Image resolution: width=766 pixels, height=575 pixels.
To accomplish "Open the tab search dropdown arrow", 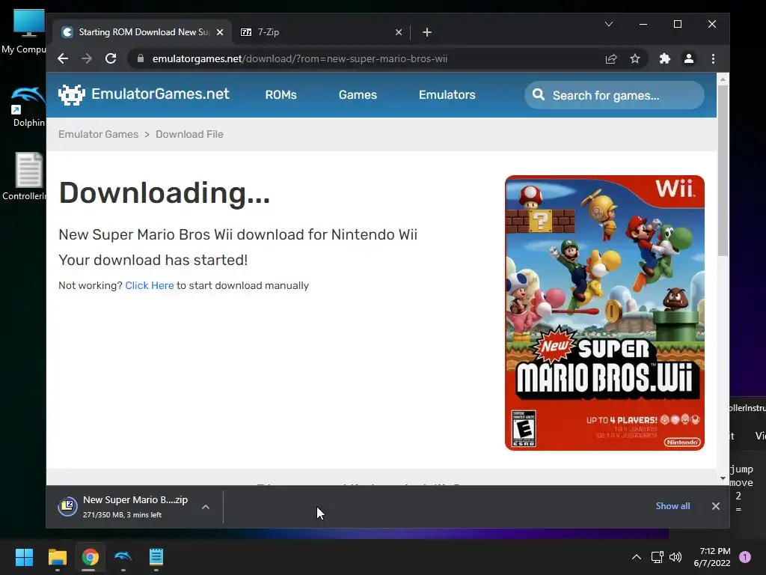I will point(609,24).
